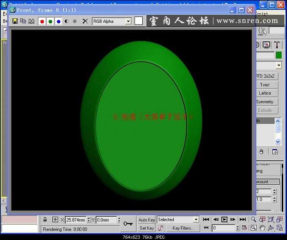287x240 pixels.
Task: Toggle the Auto Key button
Action: (x=146, y=220)
